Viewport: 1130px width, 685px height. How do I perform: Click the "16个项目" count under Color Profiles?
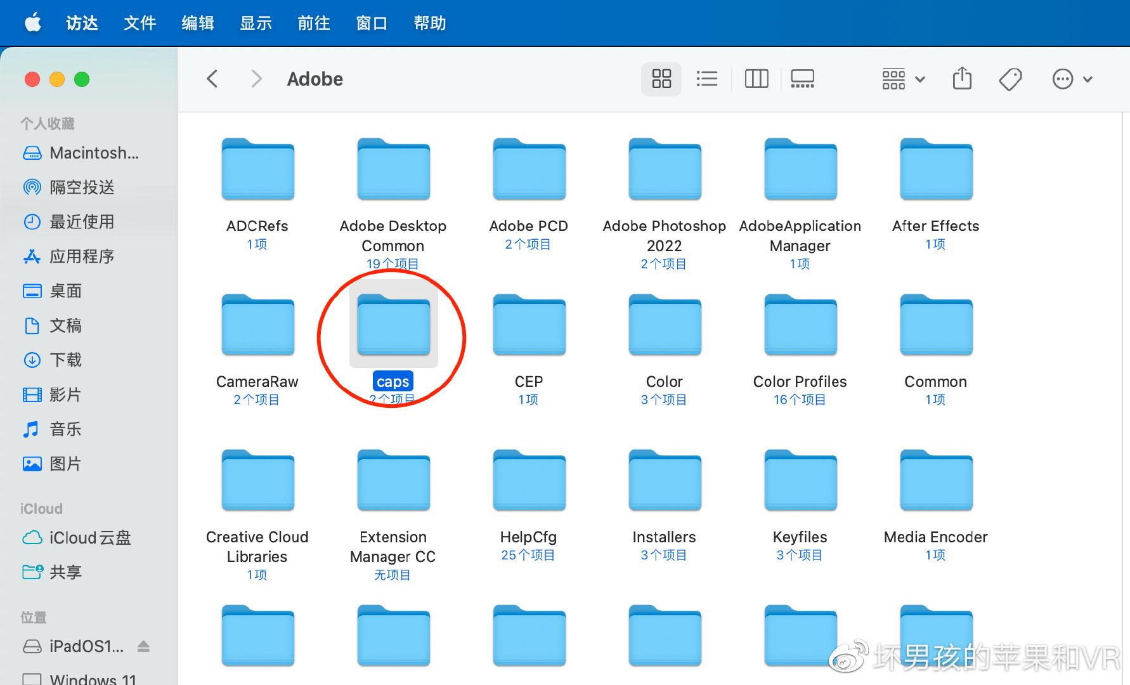[x=800, y=400]
